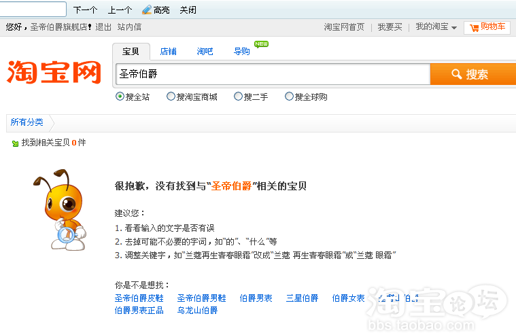Click 关闭 to close find bar
This screenshot has width=516, height=335.
[x=188, y=10]
